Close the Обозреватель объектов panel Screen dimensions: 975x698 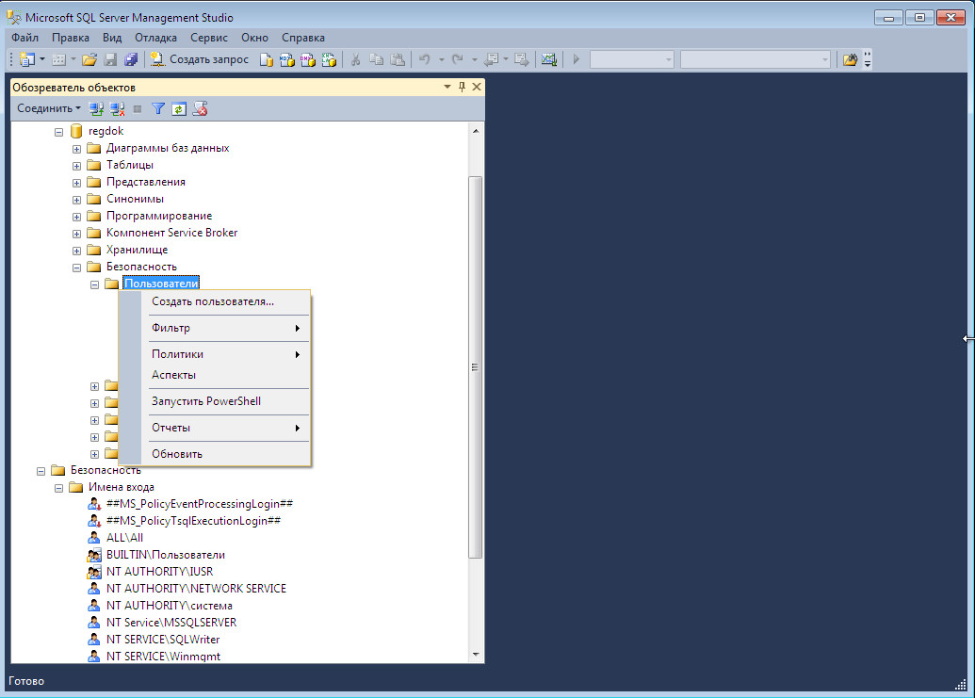tap(477, 87)
